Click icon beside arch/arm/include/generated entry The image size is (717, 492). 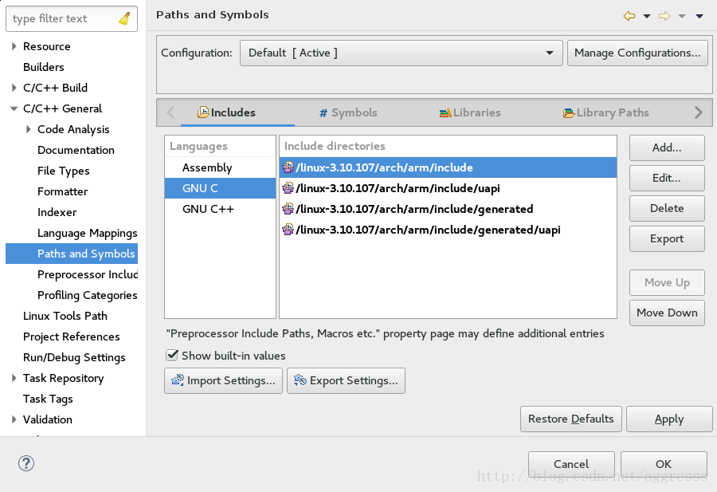tap(288, 209)
